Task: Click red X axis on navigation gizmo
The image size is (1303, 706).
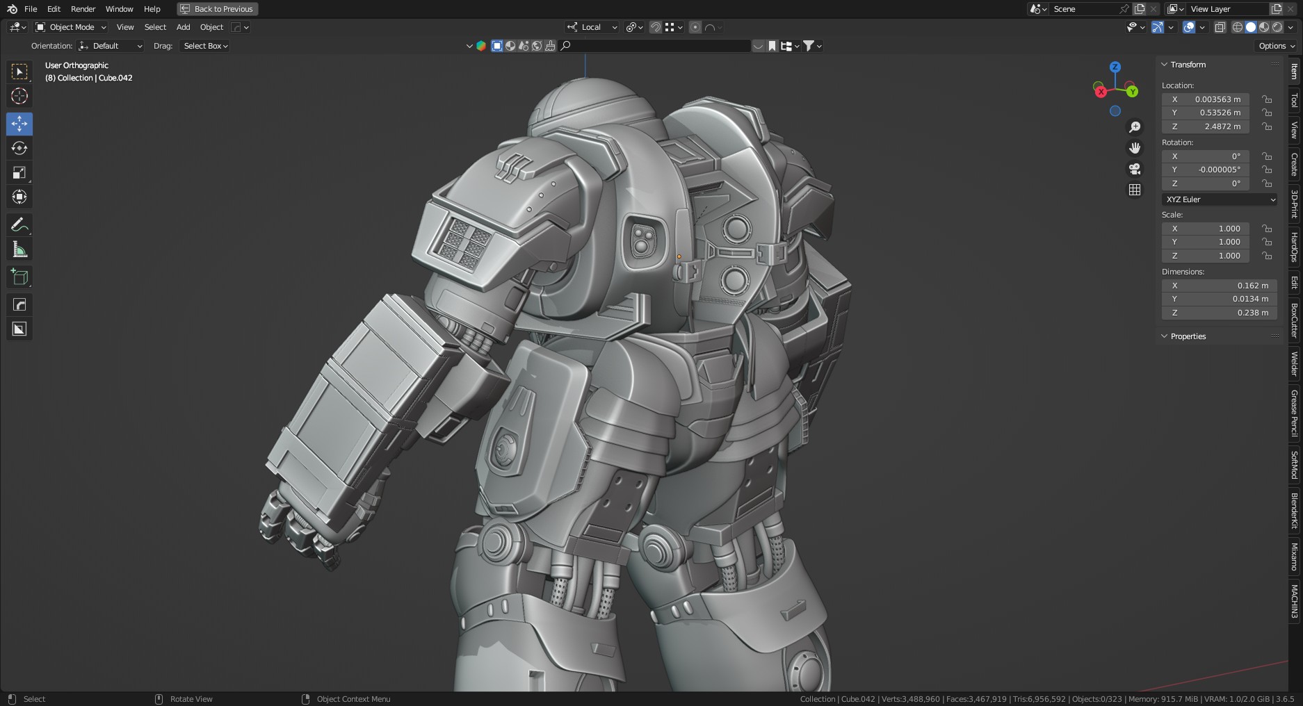Action: [1100, 92]
